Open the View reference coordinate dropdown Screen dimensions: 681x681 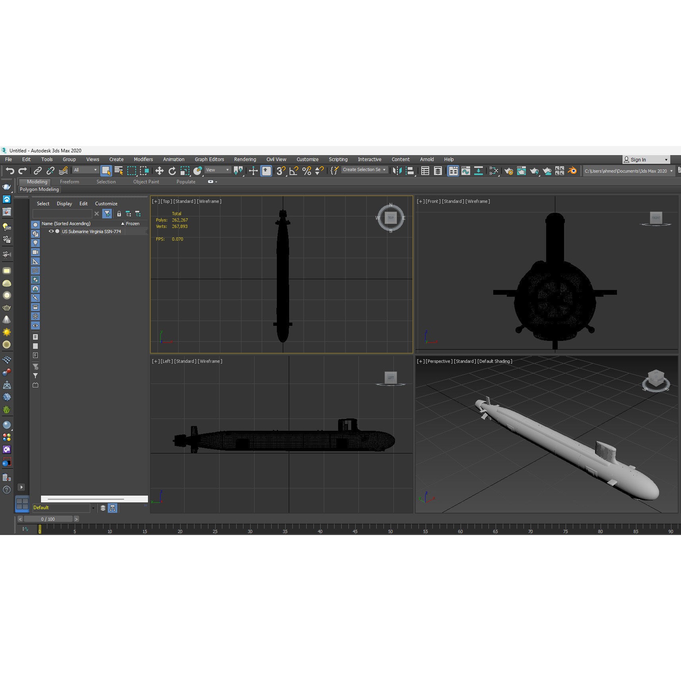pyautogui.click(x=218, y=170)
